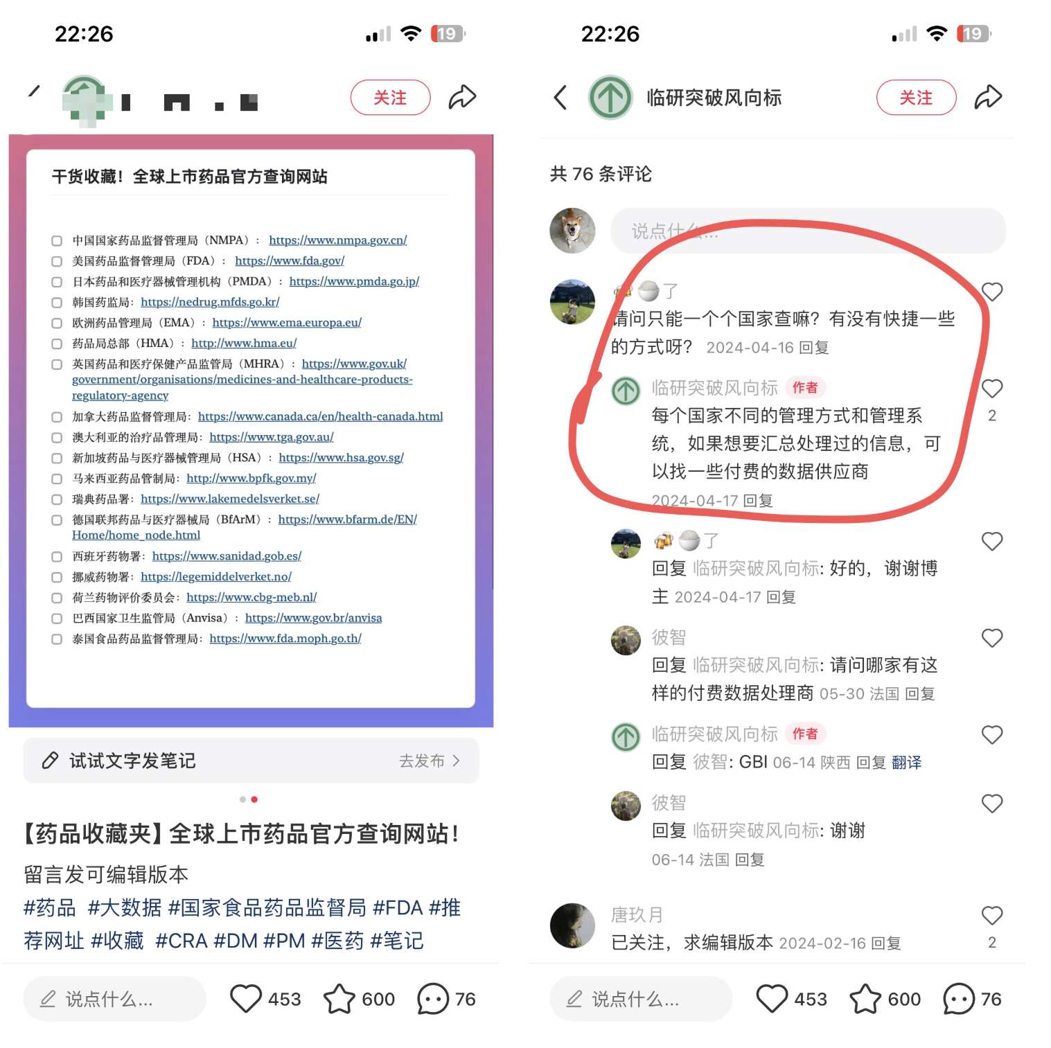Tap the share arrow on the post screen
This screenshot has width=1051, height=1048.
(x=462, y=97)
